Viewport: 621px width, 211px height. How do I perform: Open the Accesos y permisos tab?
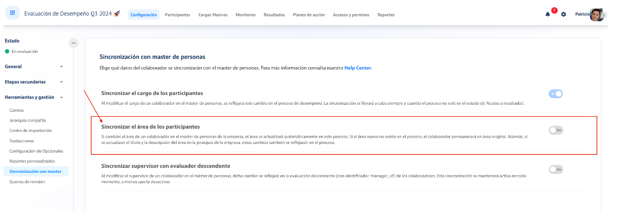(x=351, y=15)
